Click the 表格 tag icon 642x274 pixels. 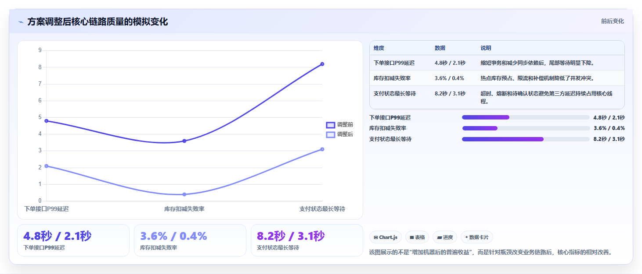tap(412, 237)
